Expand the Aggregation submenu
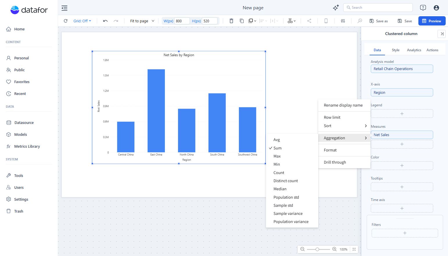The image size is (448, 256). point(344,138)
